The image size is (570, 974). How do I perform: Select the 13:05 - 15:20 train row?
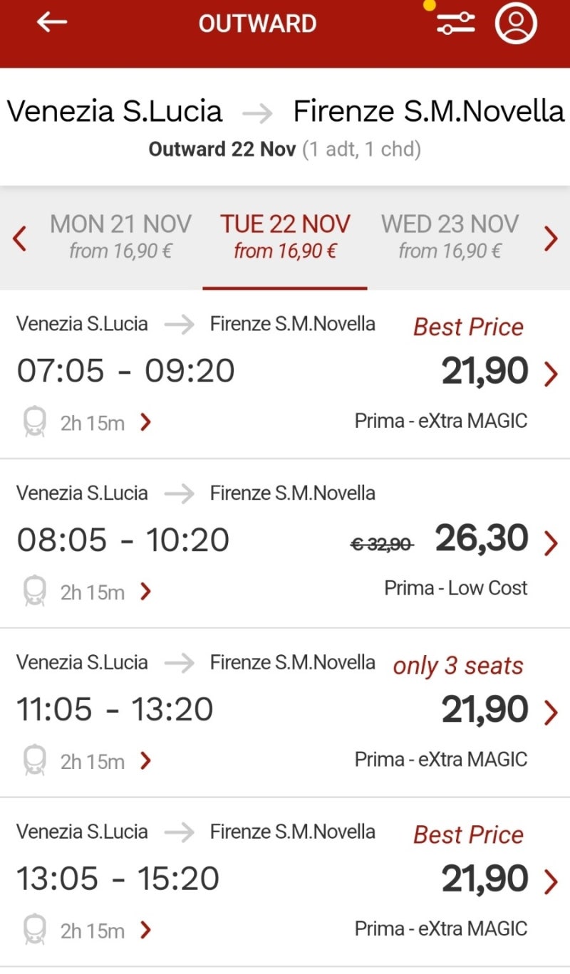pos(285,881)
